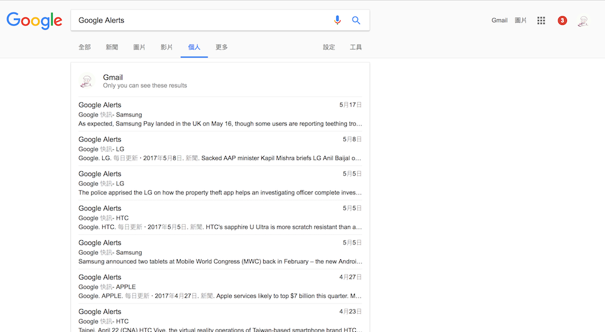Image resolution: width=605 pixels, height=332 pixels.
Task: Click in the Google Alerts search box
Action: (200, 21)
